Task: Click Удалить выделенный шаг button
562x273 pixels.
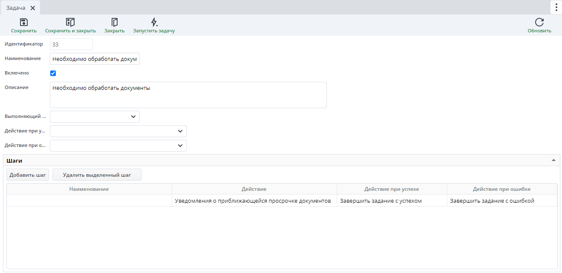Action: (x=96, y=175)
